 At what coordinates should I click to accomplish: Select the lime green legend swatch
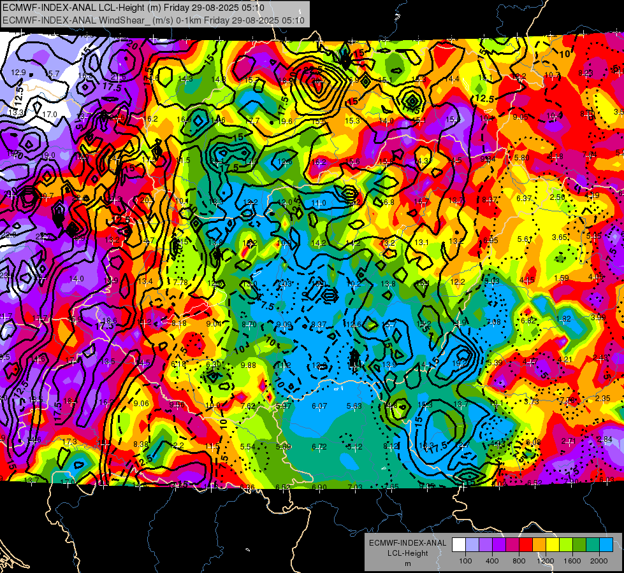[566, 545]
